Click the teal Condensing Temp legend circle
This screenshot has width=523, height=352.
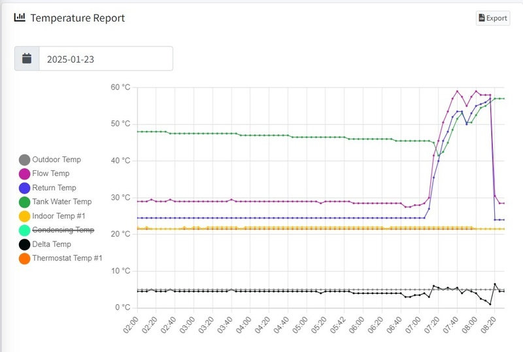24,230
